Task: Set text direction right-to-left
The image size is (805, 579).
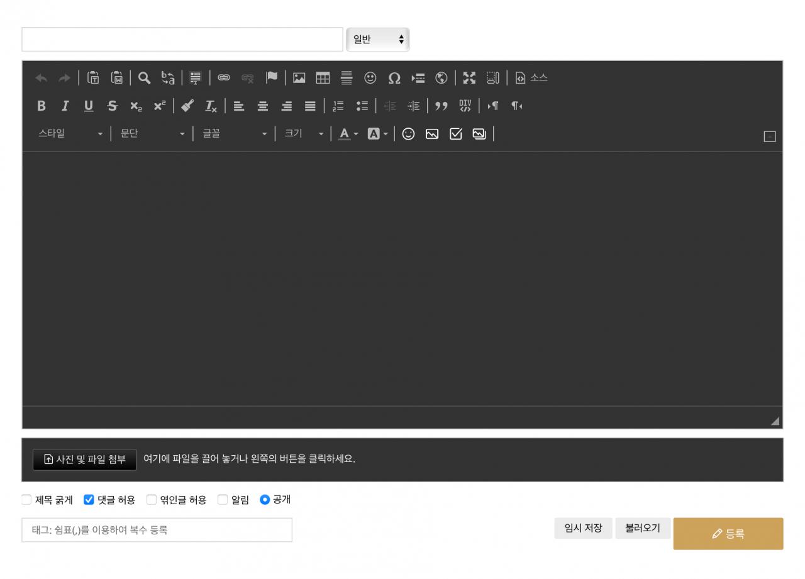Action: pos(516,106)
